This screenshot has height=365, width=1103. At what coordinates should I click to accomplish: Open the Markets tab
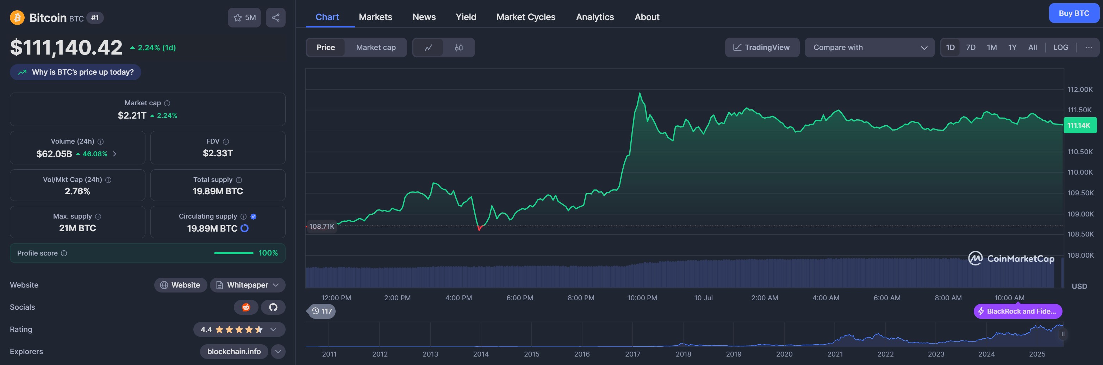click(x=375, y=17)
